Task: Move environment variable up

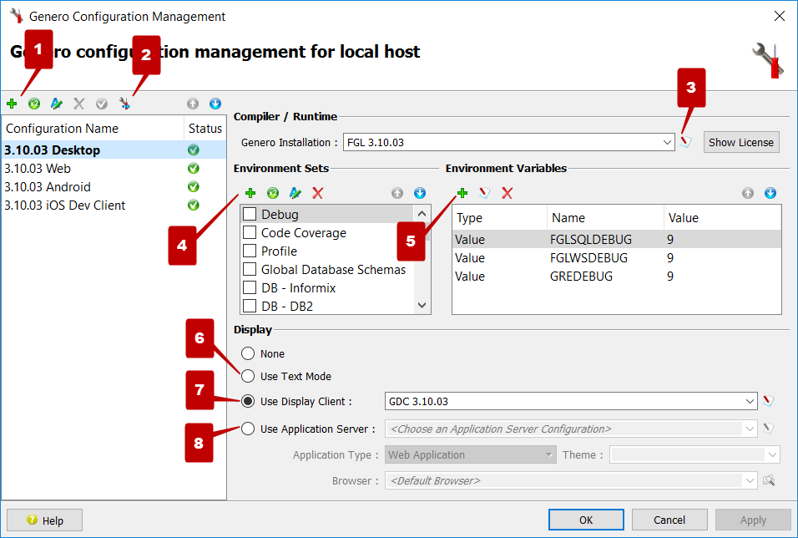Action: point(748,193)
